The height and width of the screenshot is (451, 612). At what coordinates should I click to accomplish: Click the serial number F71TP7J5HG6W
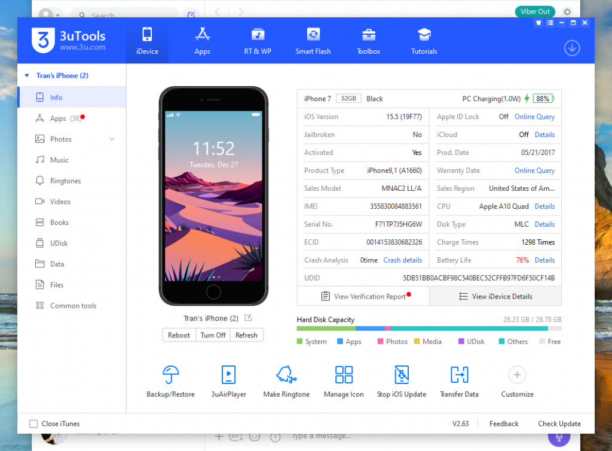(x=399, y=224)
